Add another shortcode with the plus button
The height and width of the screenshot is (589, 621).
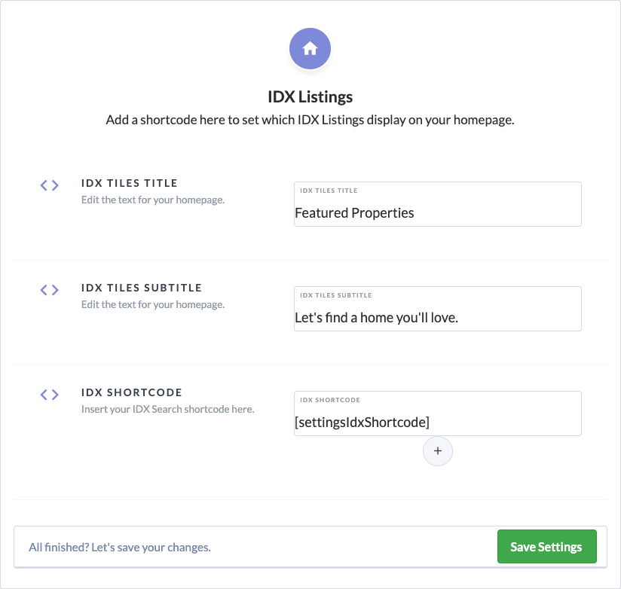click(438, 451)
